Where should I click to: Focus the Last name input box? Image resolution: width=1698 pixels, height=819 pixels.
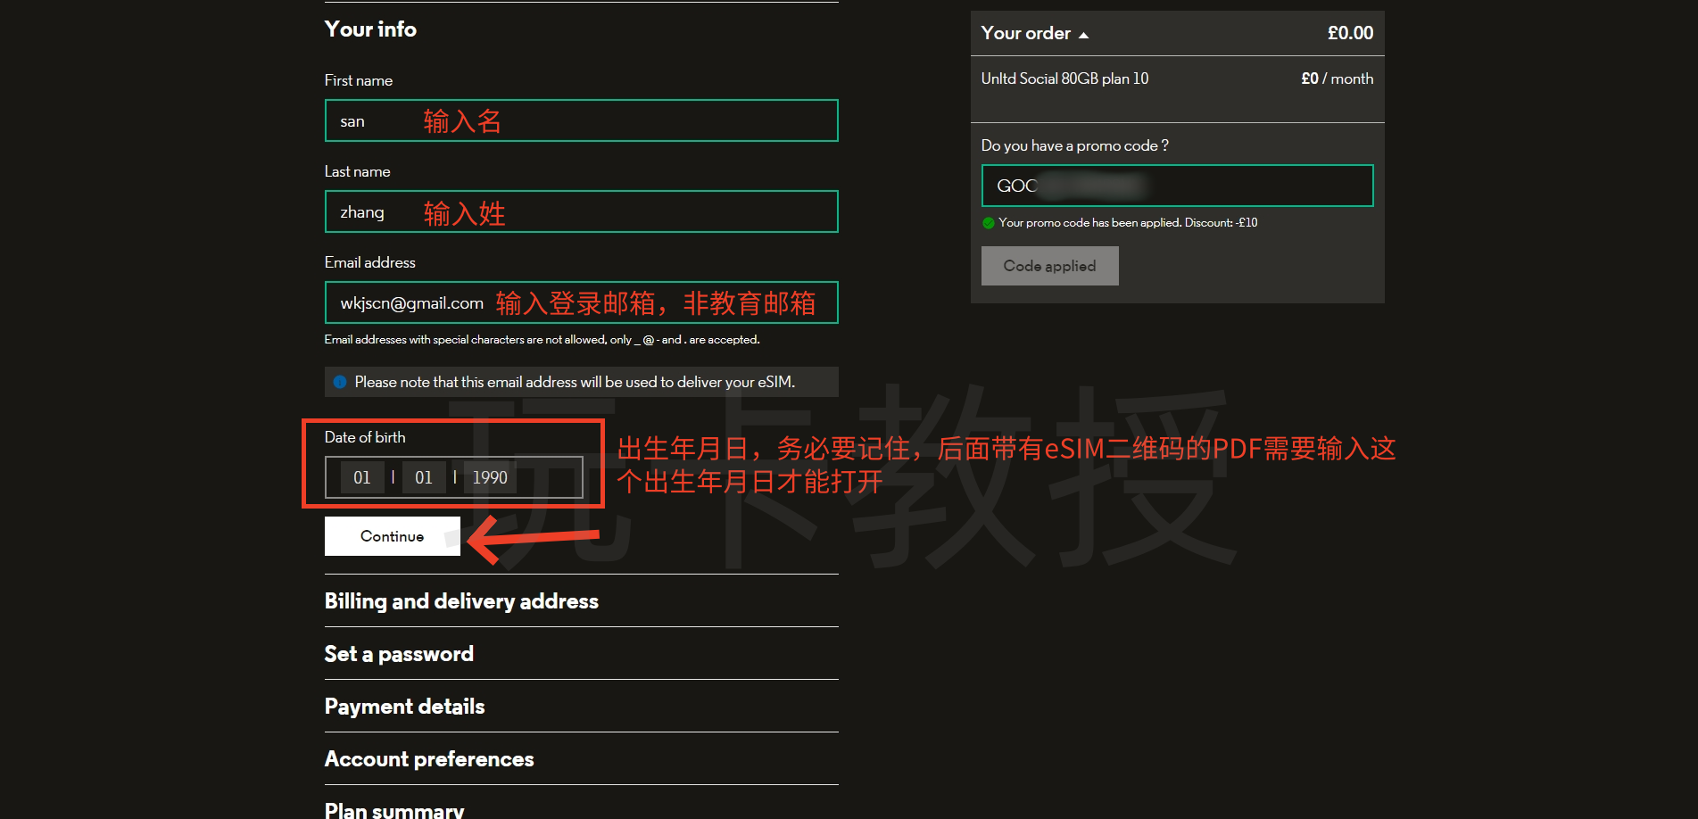coord(580,212)
